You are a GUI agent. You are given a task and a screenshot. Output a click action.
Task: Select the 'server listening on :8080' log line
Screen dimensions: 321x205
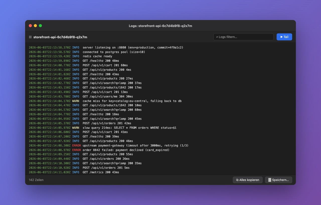point(160,47)
